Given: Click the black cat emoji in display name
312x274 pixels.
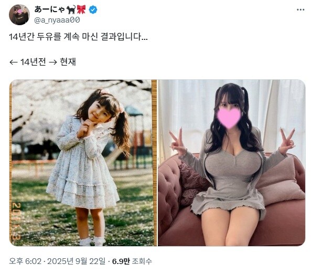Looking at the screenshot, I should tap(71, 9).
